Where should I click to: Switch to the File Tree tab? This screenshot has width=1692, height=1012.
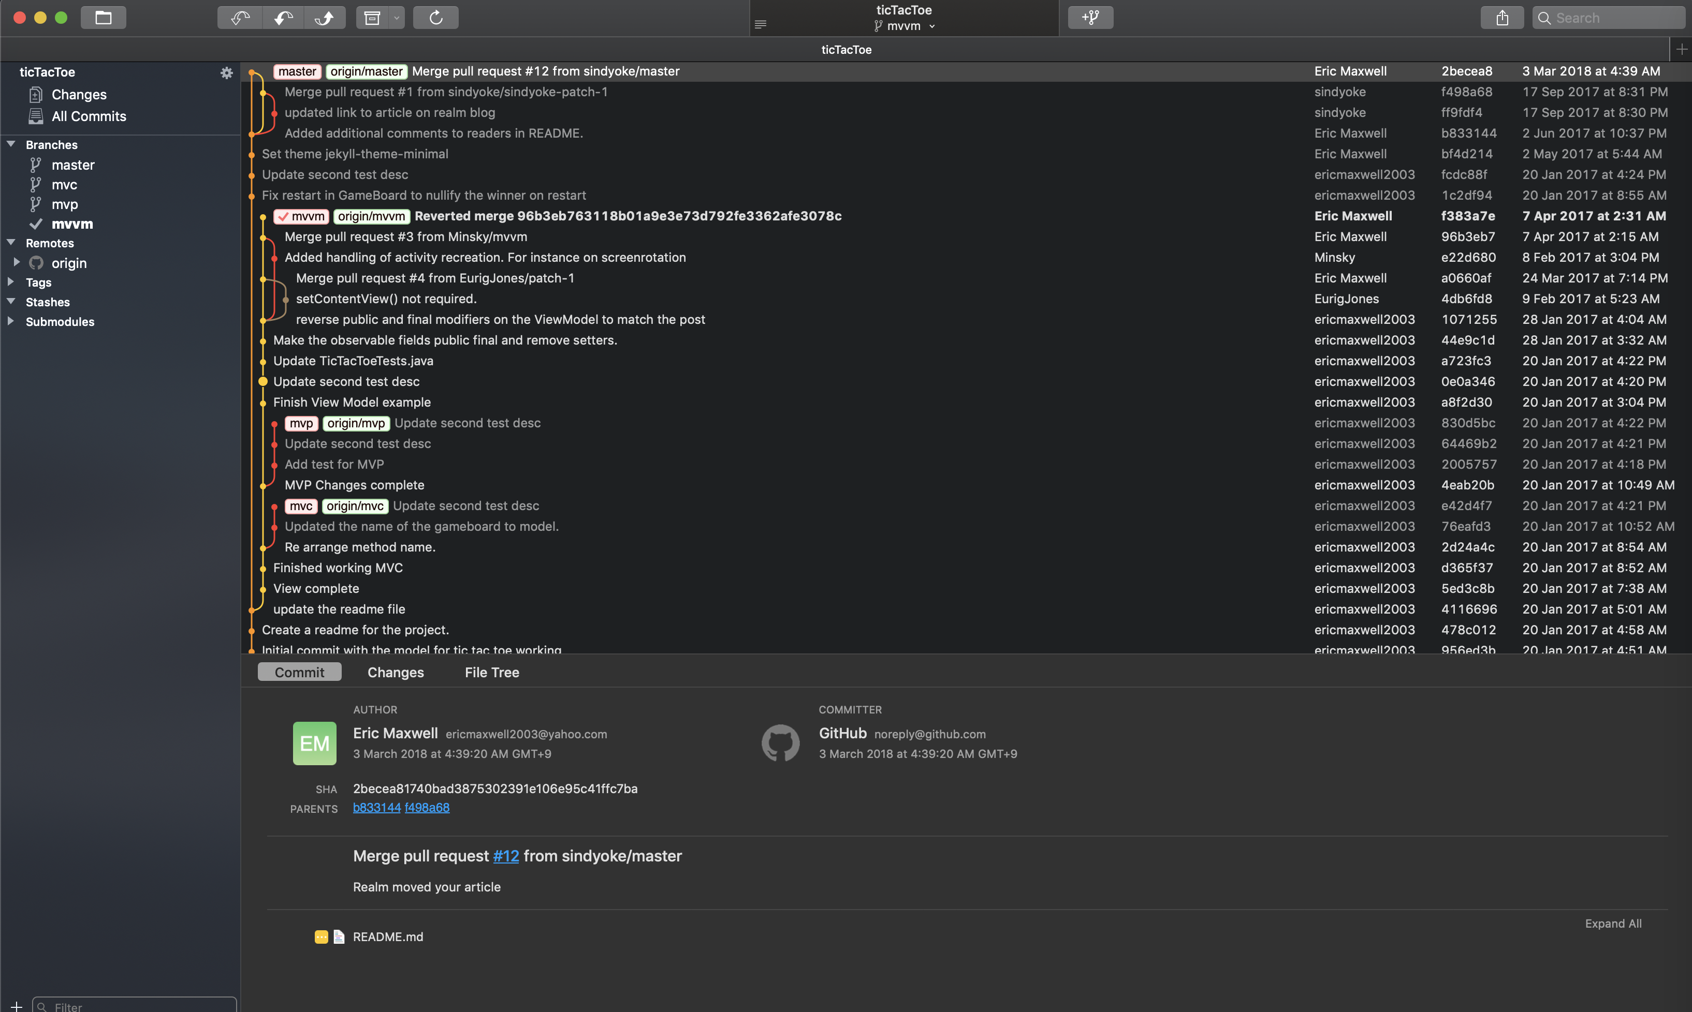[x=491, y=673]
